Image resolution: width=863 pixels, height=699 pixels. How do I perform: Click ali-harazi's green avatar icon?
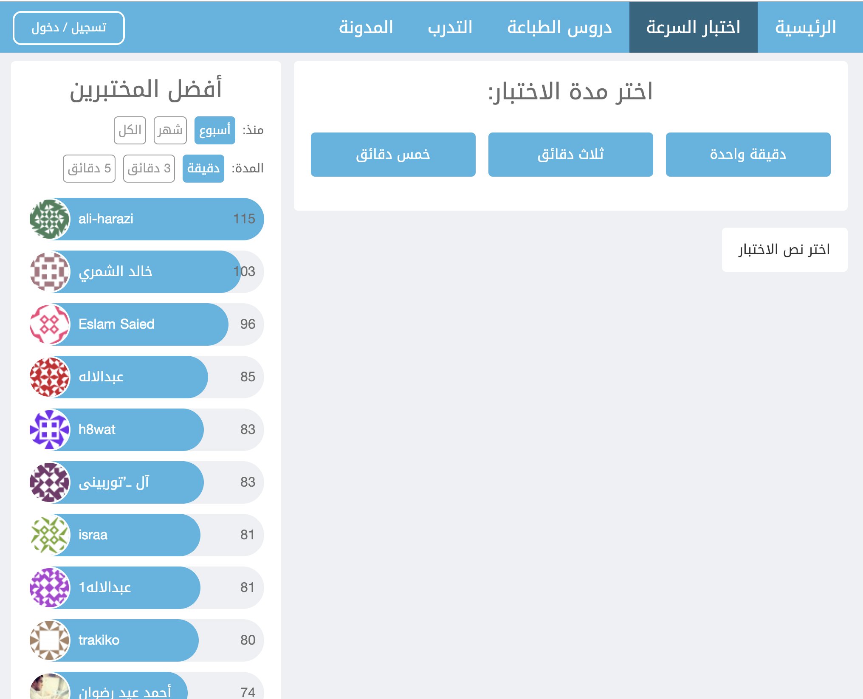50,219
